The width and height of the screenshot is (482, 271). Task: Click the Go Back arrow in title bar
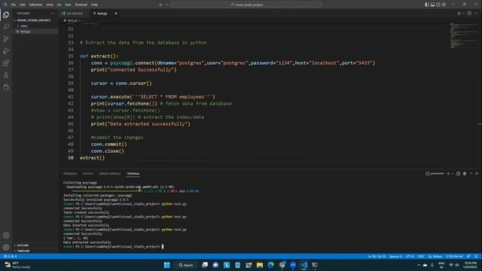[160, 5]
